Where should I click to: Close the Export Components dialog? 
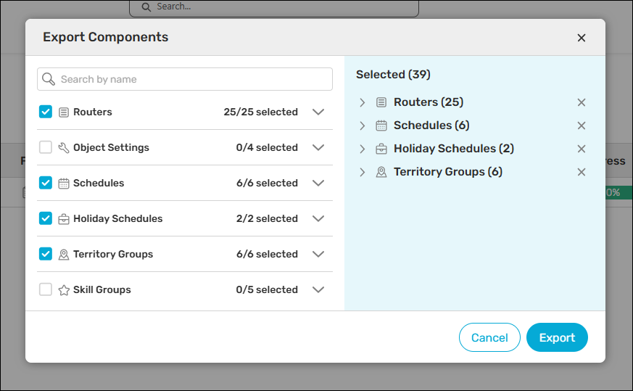pyautogui.click(x=581, y=38)
